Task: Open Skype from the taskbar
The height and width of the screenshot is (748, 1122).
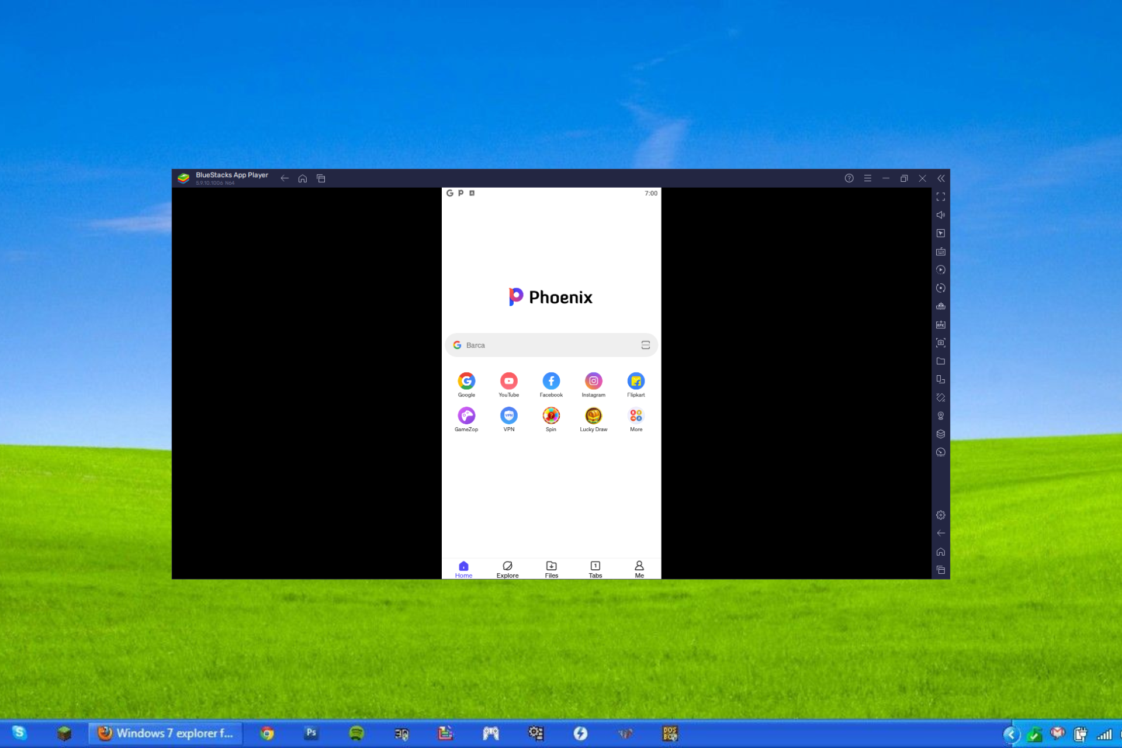Action: point(19,733)
